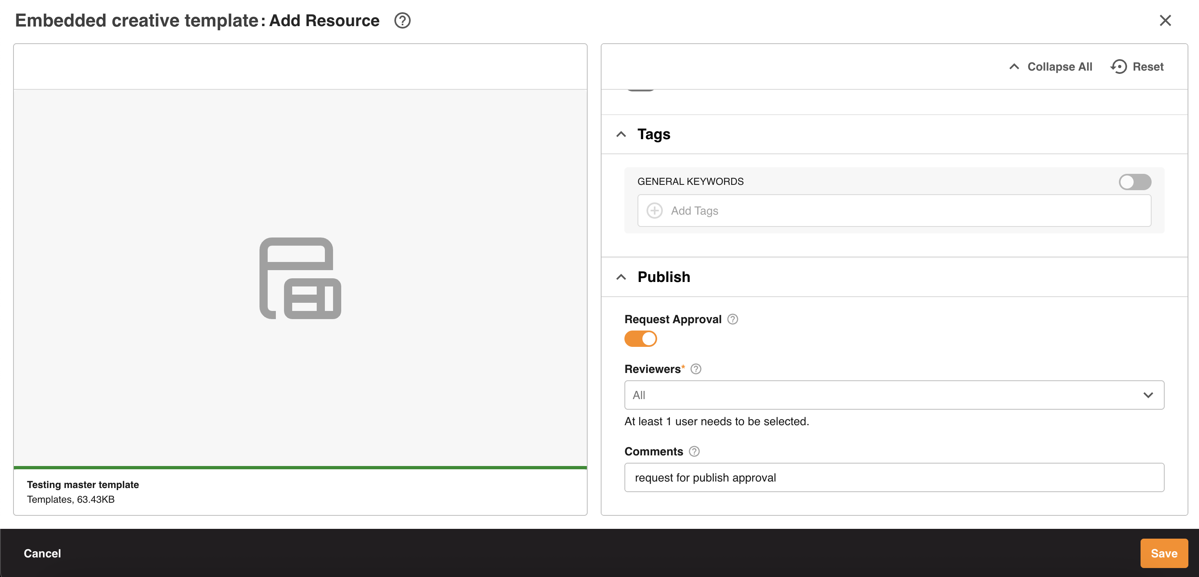Image resolution: width=1199 pixels, height=577 pixels.
Task: Click the Comments text field
Action: [894, 477]
